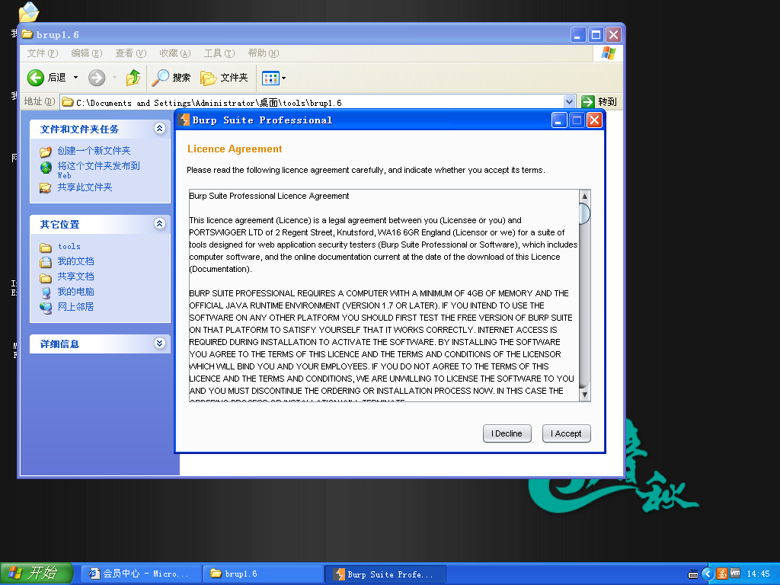Viewport: 780px width, 585px height.
Task: Click the Windows flag logo in explorer
Action: coord(608,53)
